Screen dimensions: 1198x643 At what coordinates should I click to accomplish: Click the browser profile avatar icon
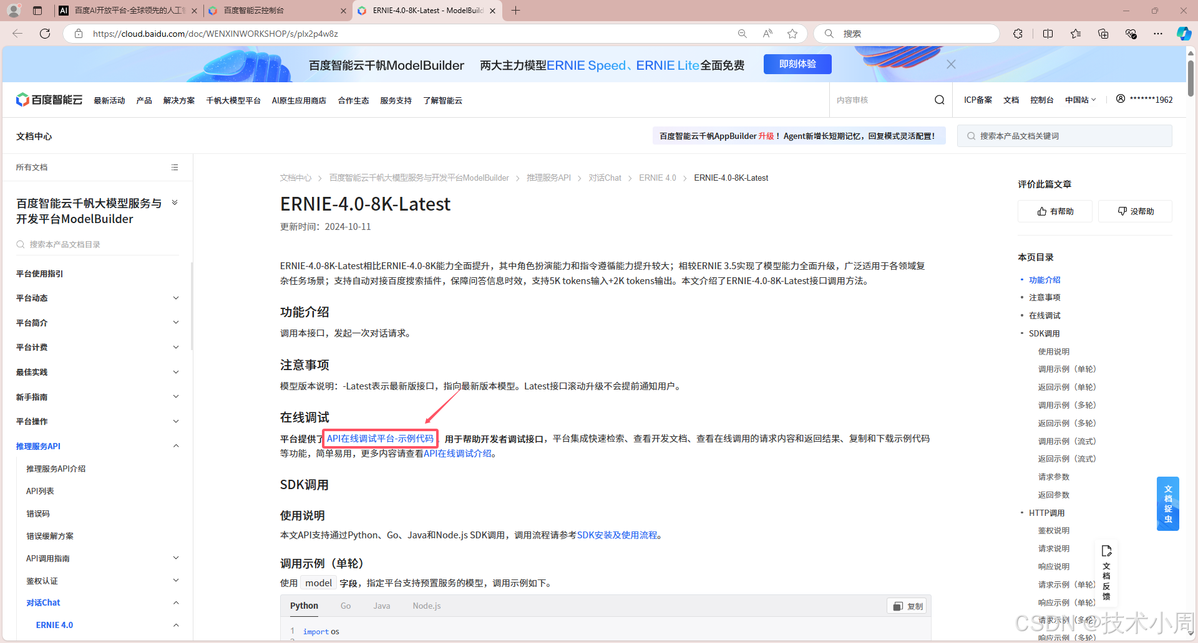coord(14,11)
